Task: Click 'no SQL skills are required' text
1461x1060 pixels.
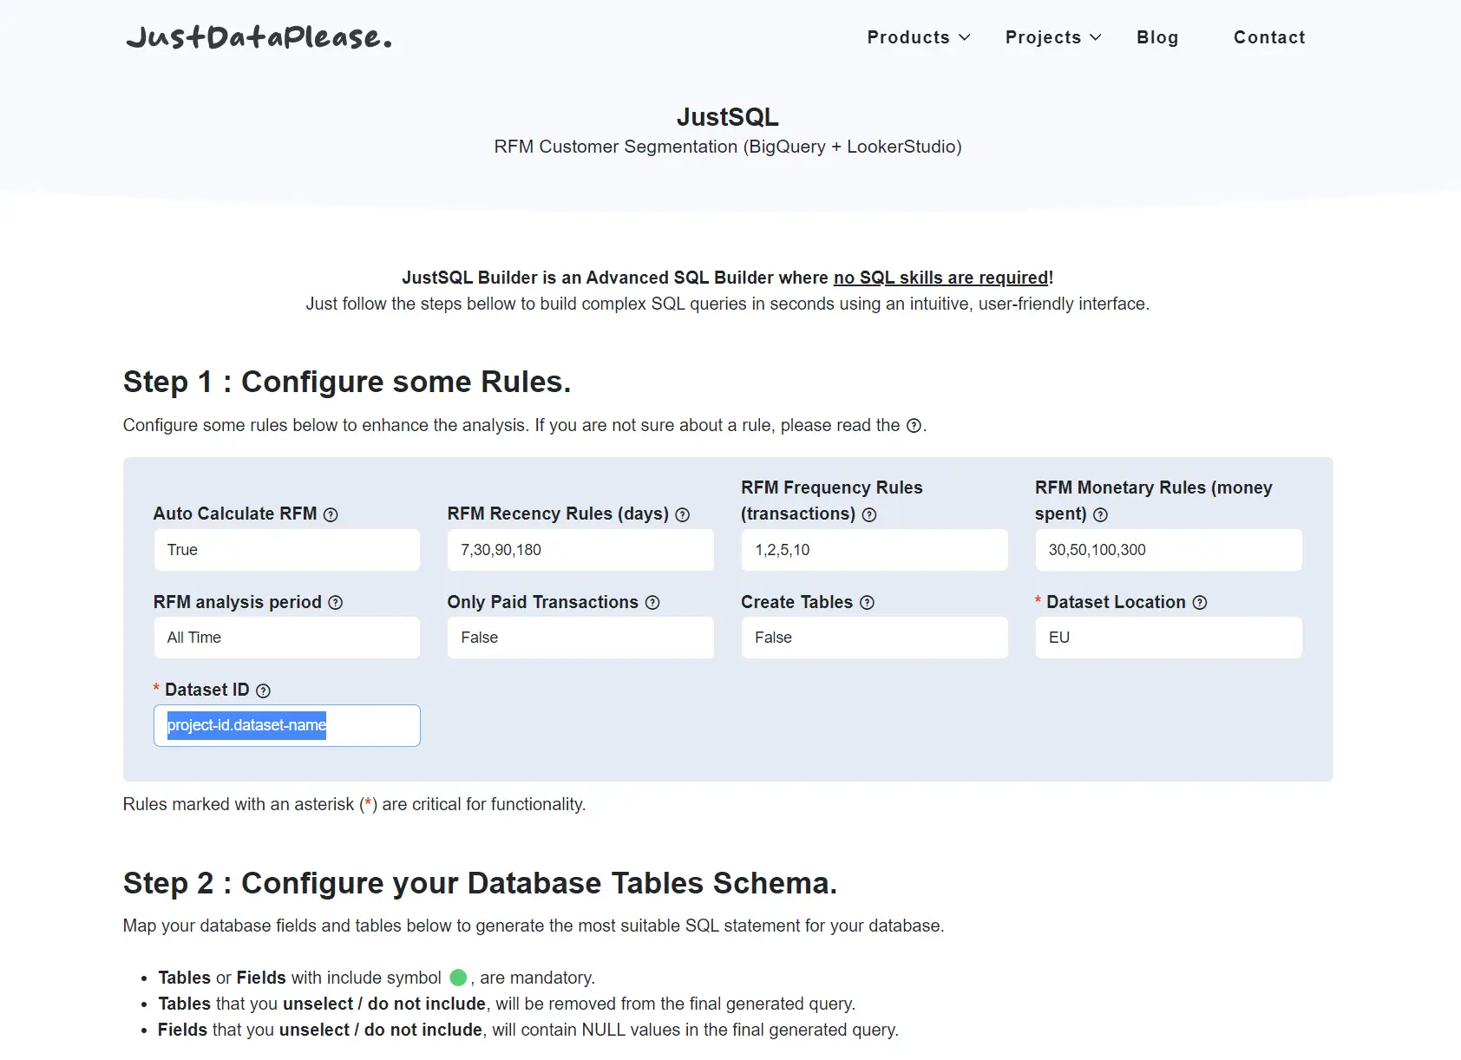Action: point(941,278)
